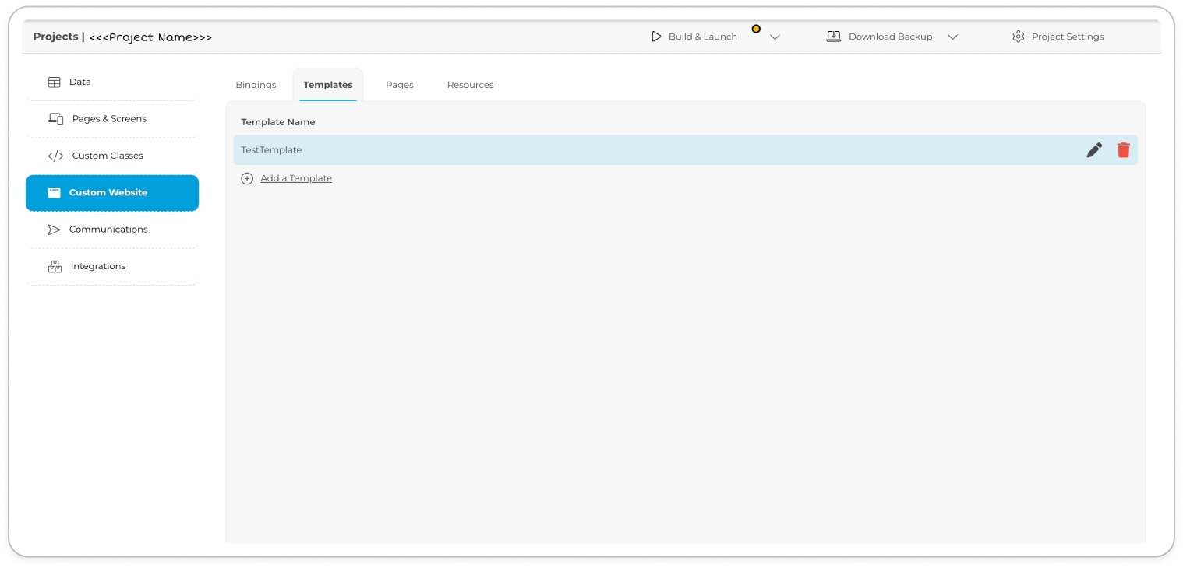The image size is (1183, 568).
Task: Expand the Build & Launch dropdown chevron
Action: click(775, 37)
